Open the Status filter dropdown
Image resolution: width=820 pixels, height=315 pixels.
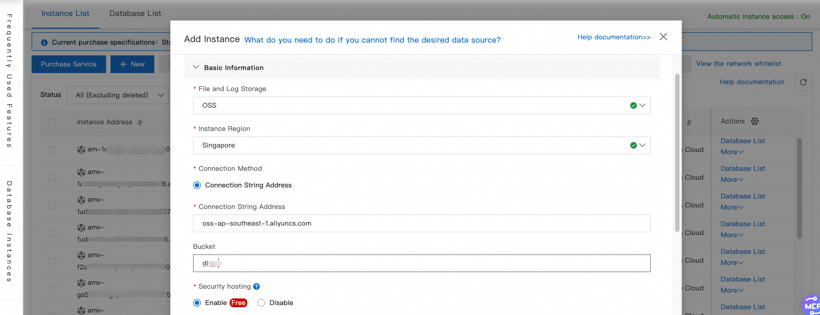coord(117,95)
